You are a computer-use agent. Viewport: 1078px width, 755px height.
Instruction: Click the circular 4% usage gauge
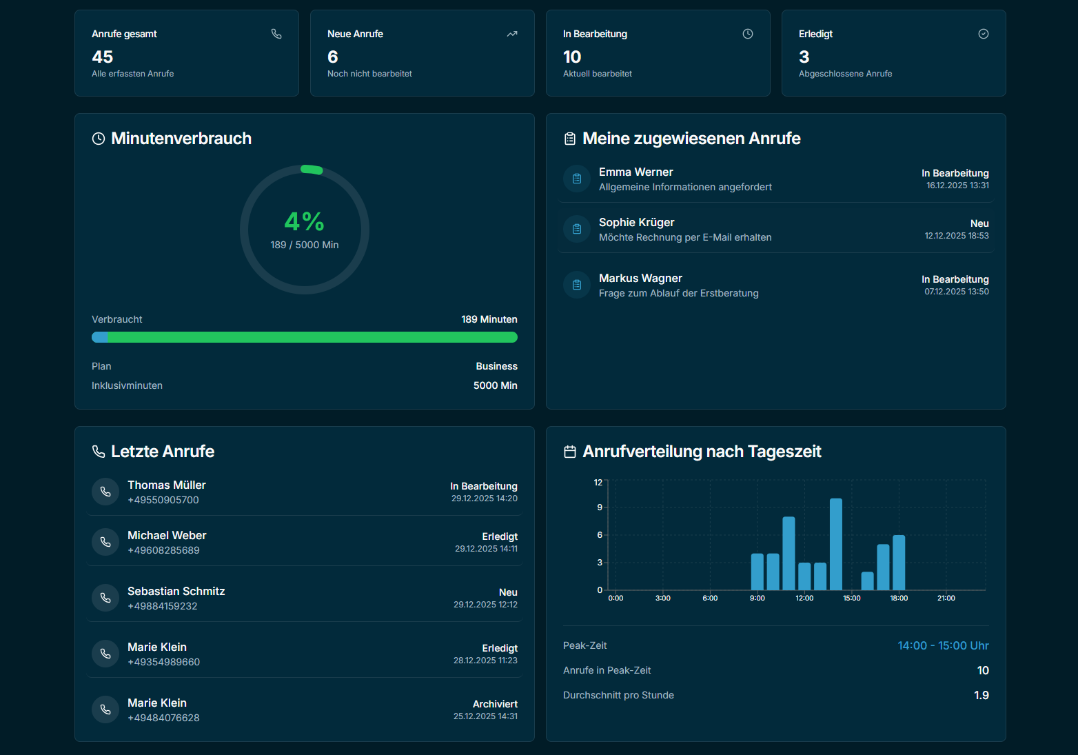pyautogui.click(x=304, y=228)
